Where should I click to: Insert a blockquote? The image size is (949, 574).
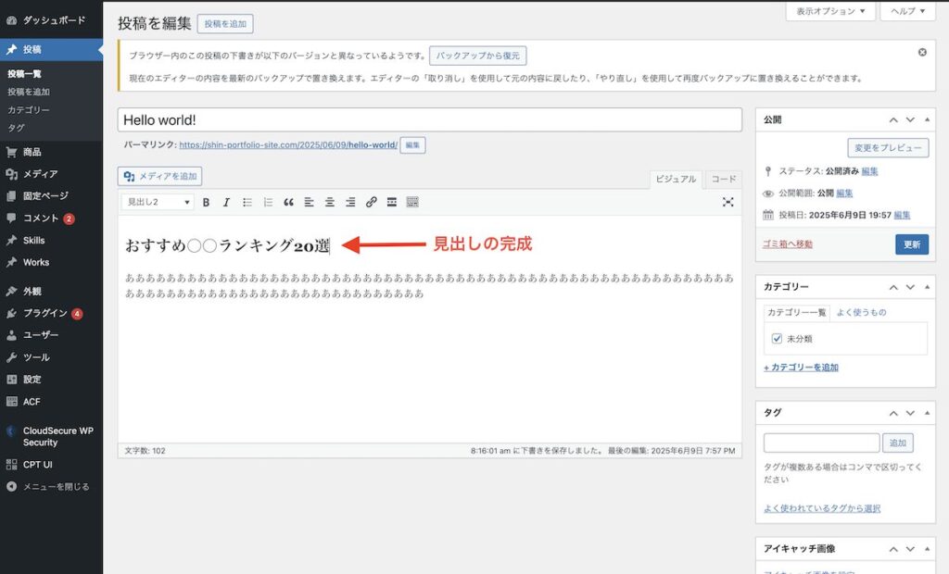pyautogui.click(x=287, y=202)
